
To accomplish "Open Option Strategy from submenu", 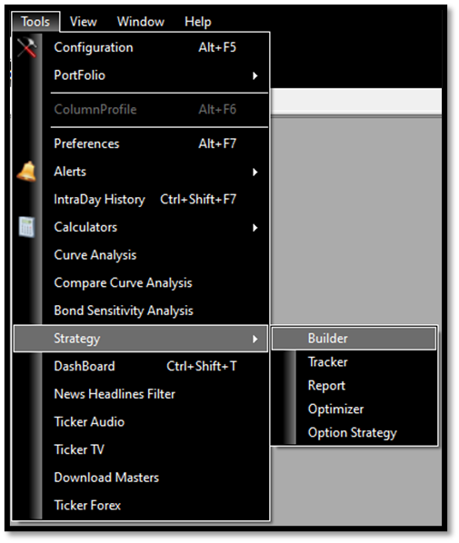I will 354,432.
